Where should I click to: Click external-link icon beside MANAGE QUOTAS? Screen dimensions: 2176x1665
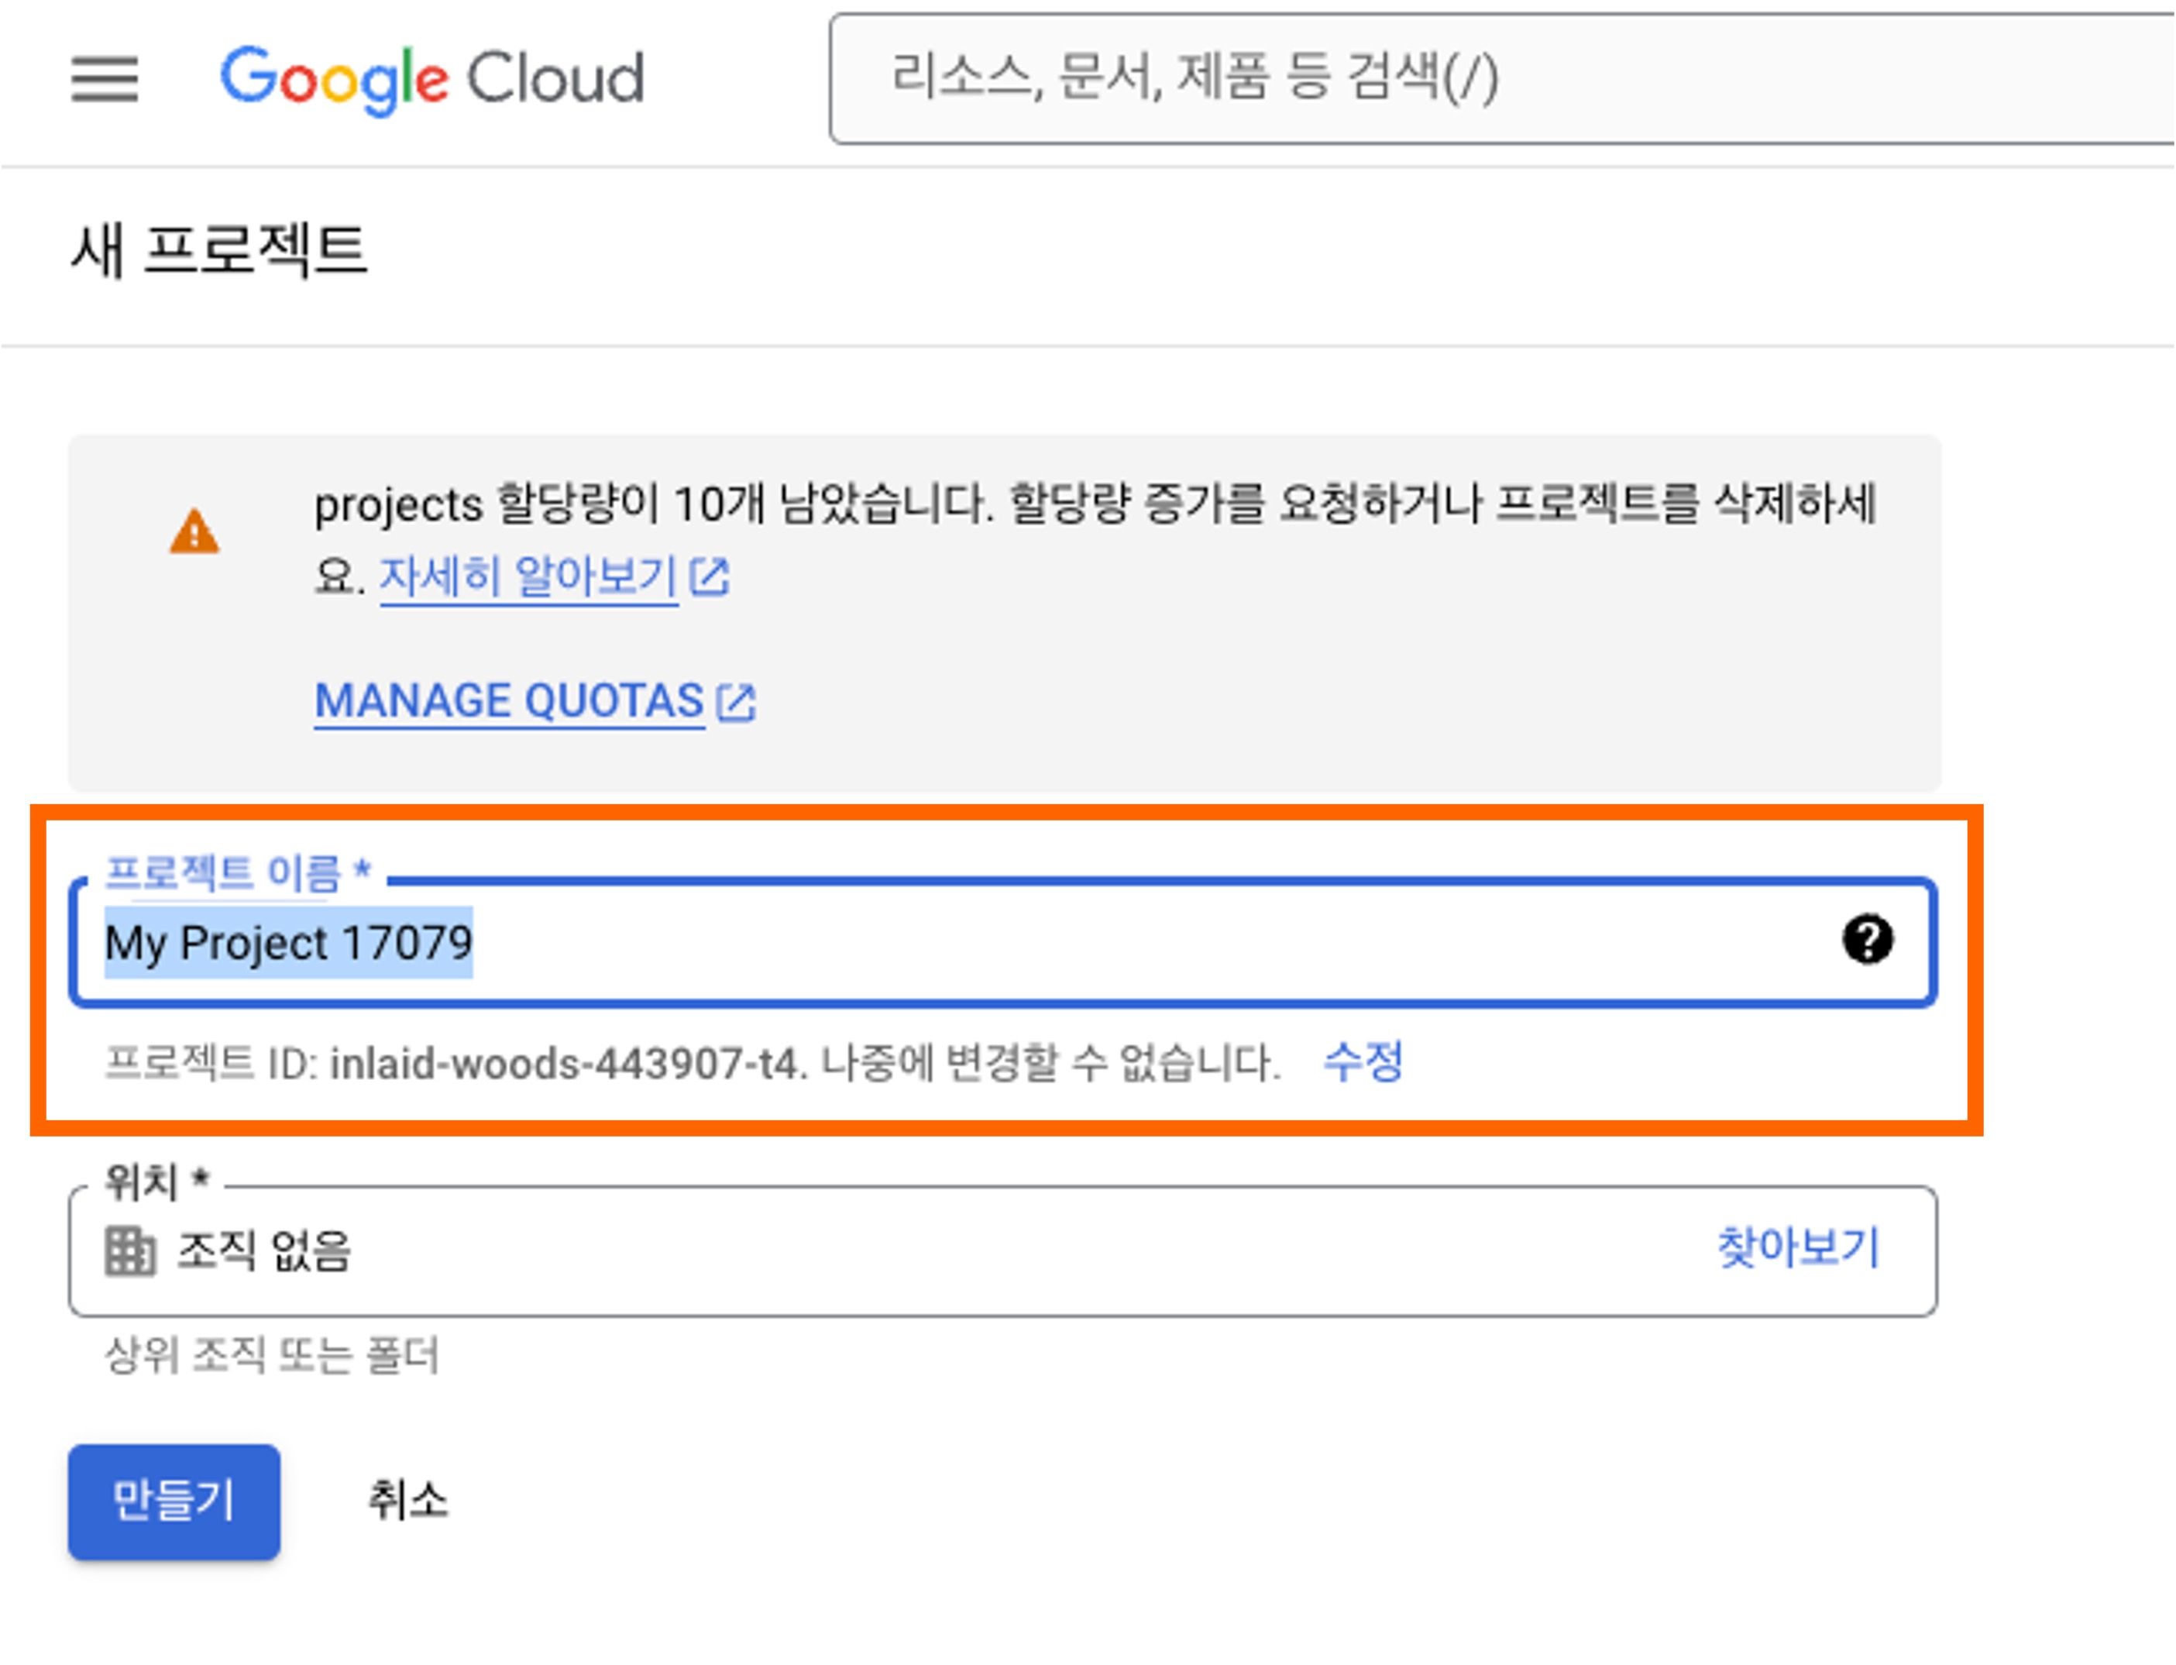736,703
